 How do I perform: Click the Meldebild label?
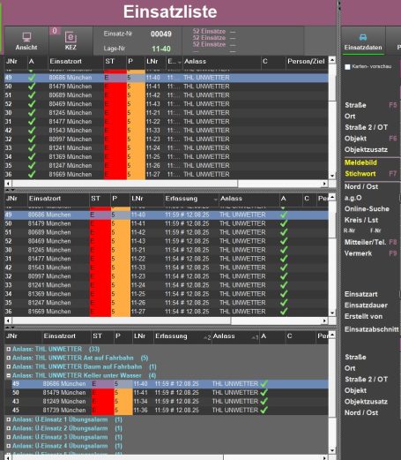coord(360,162)
